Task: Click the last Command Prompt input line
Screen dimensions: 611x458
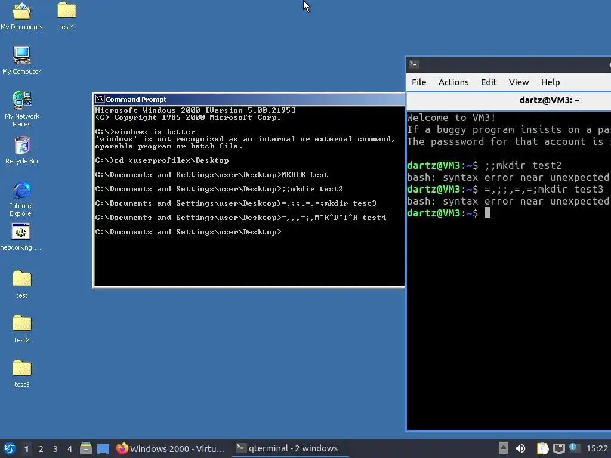Action: coord(188,232)
